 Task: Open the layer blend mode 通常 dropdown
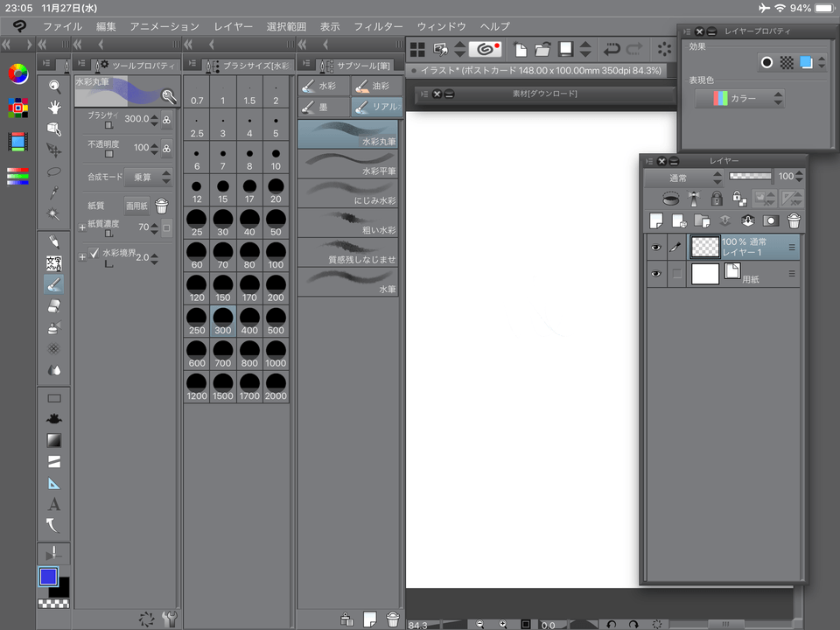pos(683,178)
